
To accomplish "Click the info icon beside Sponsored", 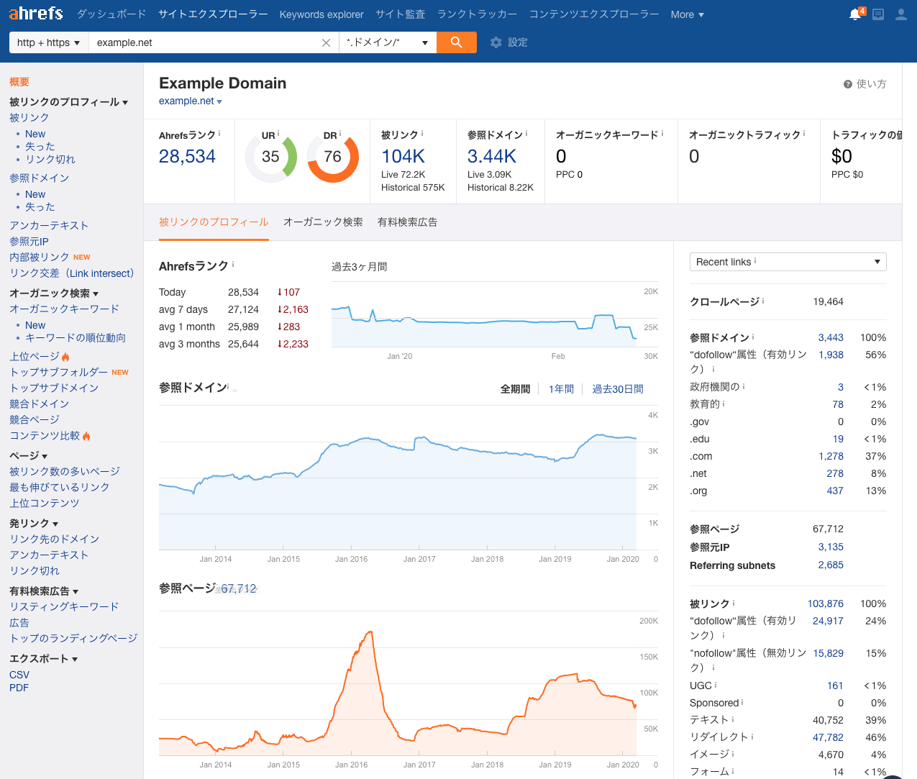I will click(x=742, y=702).
